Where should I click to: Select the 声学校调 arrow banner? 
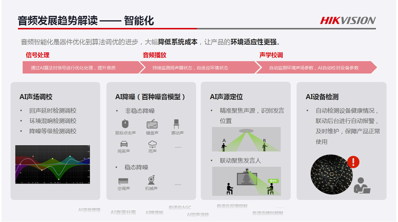coord(315,68)
